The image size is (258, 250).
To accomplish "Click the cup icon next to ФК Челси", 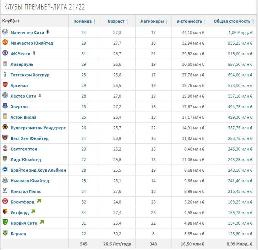I will click(34, 53).
